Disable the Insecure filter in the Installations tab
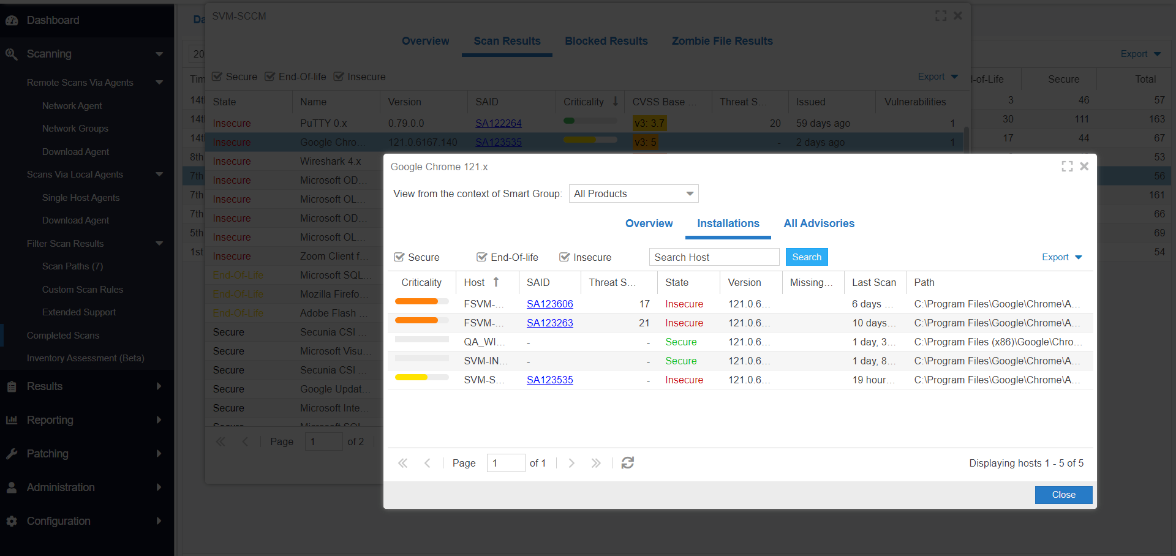Screen dimensions: 1176x556 click(565, 257)
